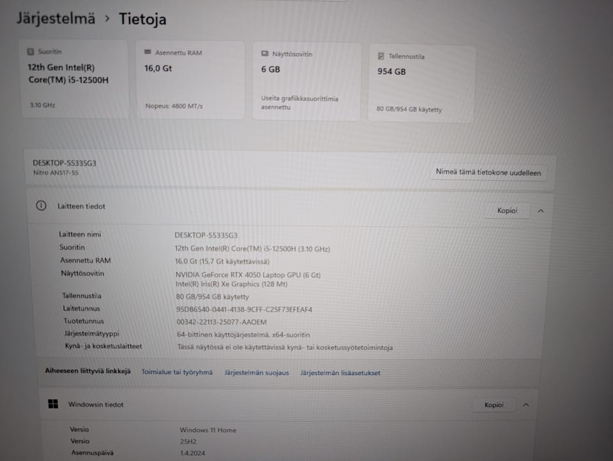Open the Tallennustila 954 GB card
The image size is (613, 461).
(421, 84)
